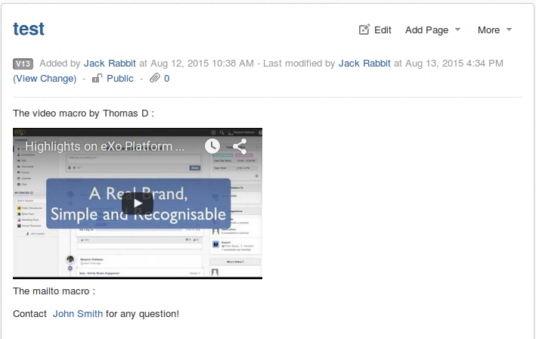The image size is (536, 339).
Task: Expand the More dropdown arrow
Action: tap(509, 30)
